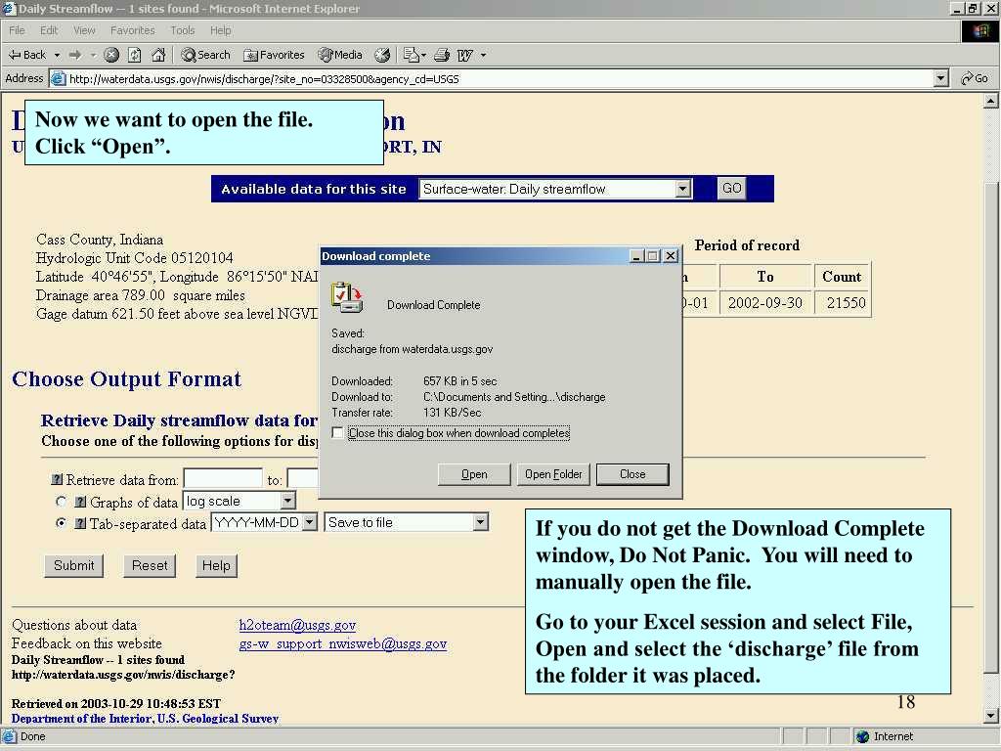The width and height of the screenshot is (1001, 751).
Task: Select the Graphs of data radio button
Action: (62, 502)
